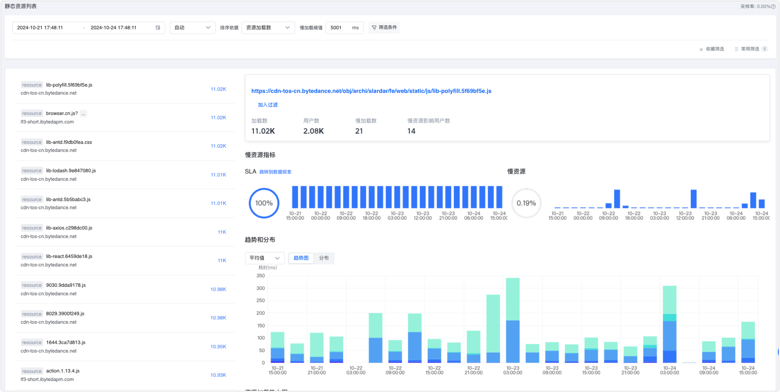Click the 常用筛选 list icon
This screenshot has height=392, width=780.
coord(736,49)
